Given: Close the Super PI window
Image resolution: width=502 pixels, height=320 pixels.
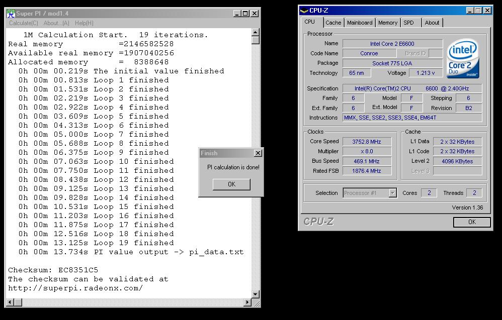Looking at the screenshot, I should tap(255, 14).
